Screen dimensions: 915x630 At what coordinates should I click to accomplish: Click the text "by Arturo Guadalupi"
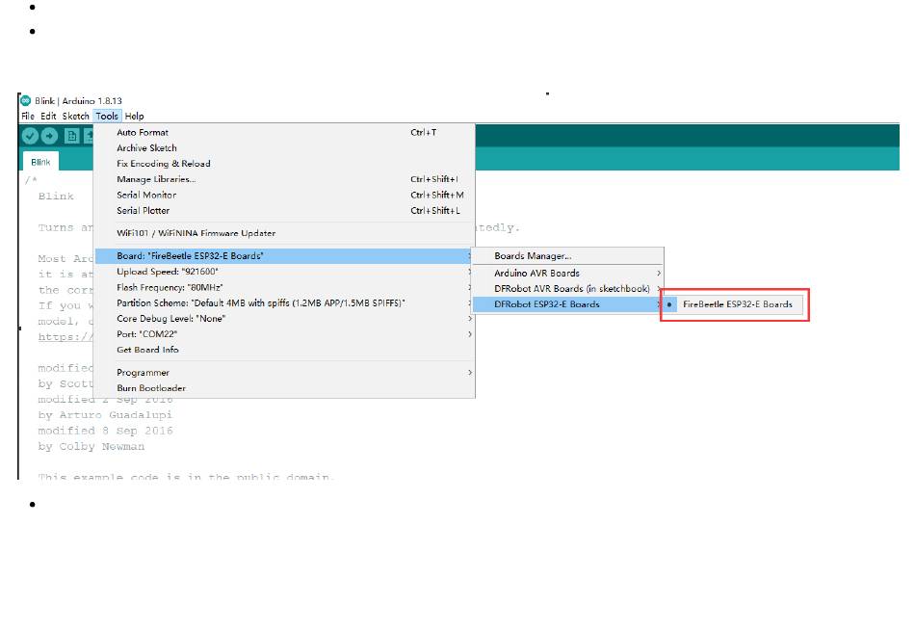105,415
